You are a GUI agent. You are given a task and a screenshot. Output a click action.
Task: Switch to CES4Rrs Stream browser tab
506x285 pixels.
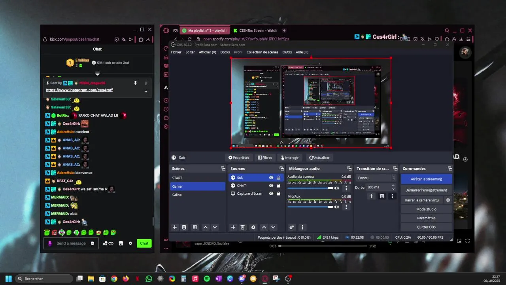(255, 30)
